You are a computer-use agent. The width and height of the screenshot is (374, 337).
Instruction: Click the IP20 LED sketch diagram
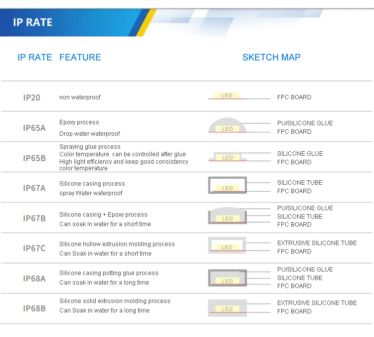pyautogui.click(x=227, y=96)
